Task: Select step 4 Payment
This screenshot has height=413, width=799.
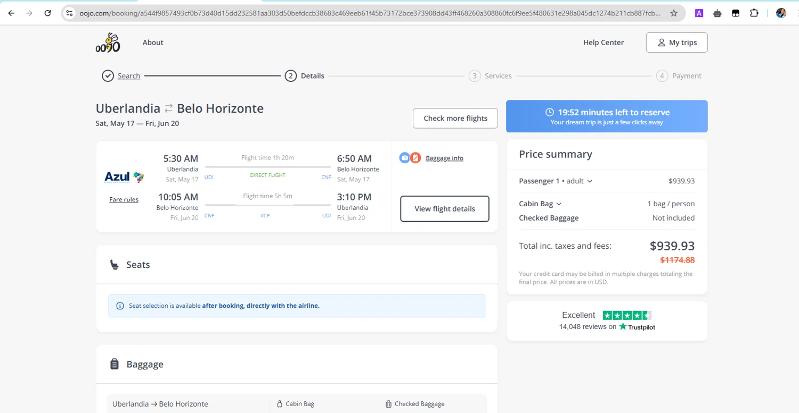Action: (679, 76)
